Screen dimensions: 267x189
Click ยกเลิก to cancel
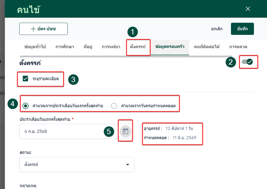(x=217, y=29)
